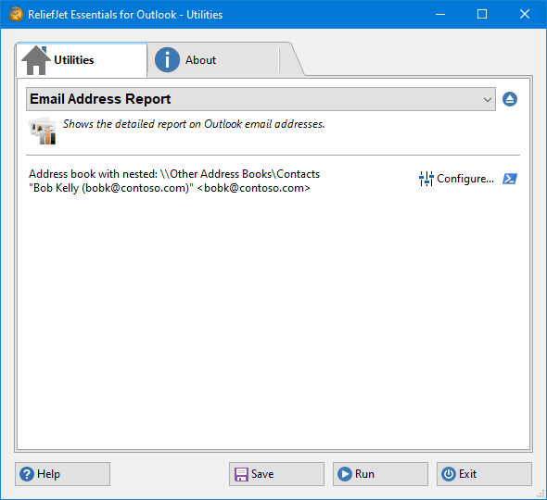This screenshot has height=500, width=547.
Task: Open the Configure... settings link
Action: point(465,179)
